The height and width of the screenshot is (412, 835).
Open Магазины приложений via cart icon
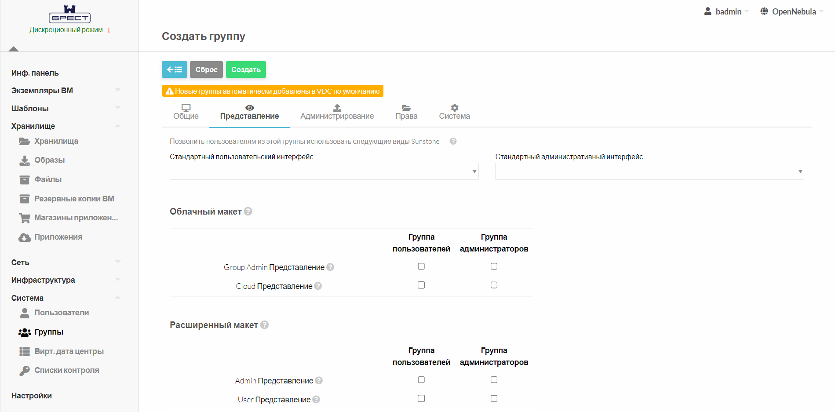[24, 218]
